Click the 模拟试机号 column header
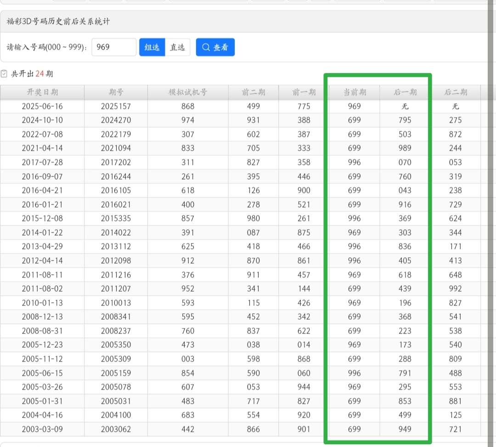 pos(188,92)
